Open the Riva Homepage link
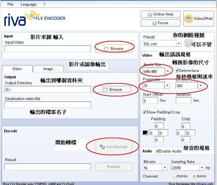Viewport: 217px width, 185px height. 191,184
